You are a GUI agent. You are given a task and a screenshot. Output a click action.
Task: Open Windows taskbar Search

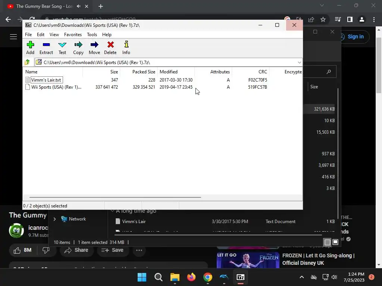coord(158,277)
